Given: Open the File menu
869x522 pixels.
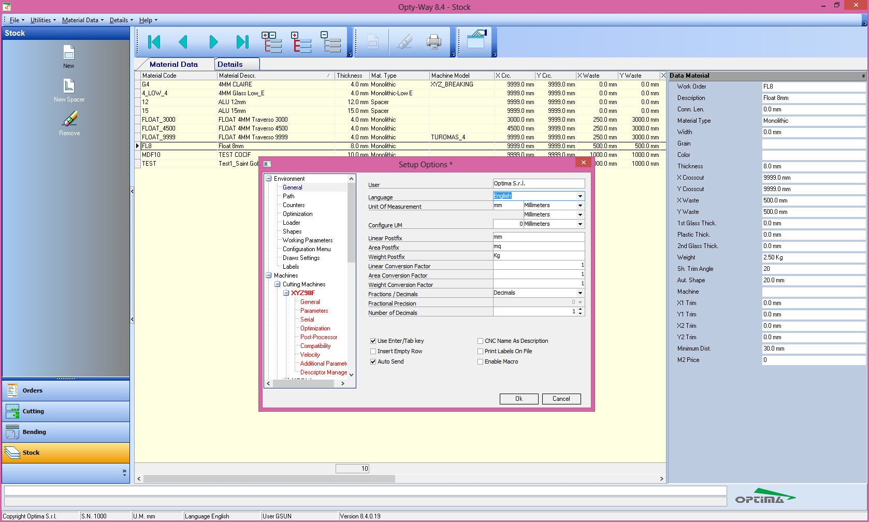Looking at the screenshot, I should coord(17,20).
